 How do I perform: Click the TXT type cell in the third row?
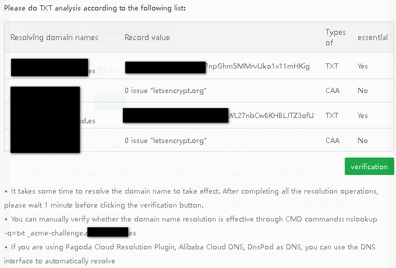tap(332, 115)
